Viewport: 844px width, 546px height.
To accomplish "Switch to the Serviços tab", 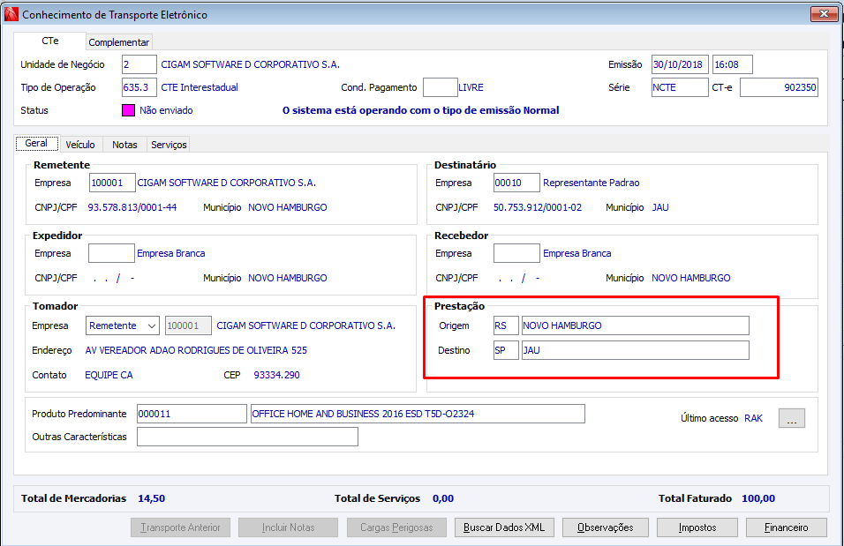I will coord(169,144).
